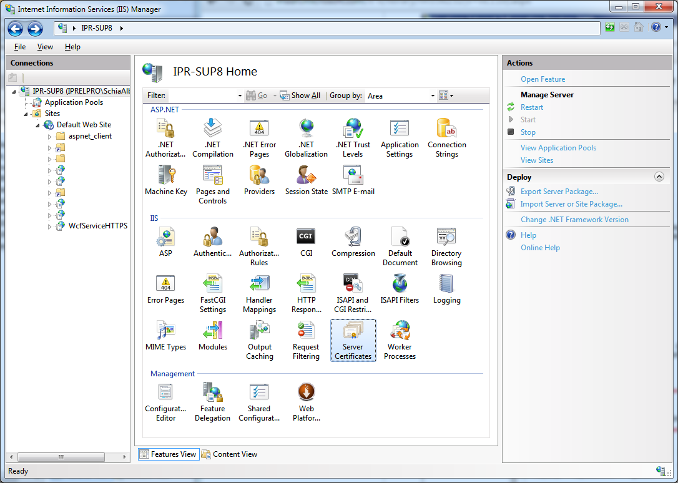Select the Machine Key icon
678x483 pixels.
166,180
